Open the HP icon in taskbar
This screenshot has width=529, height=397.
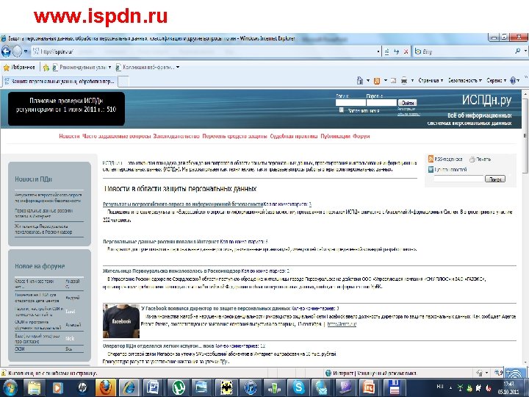tap(82, 387)
